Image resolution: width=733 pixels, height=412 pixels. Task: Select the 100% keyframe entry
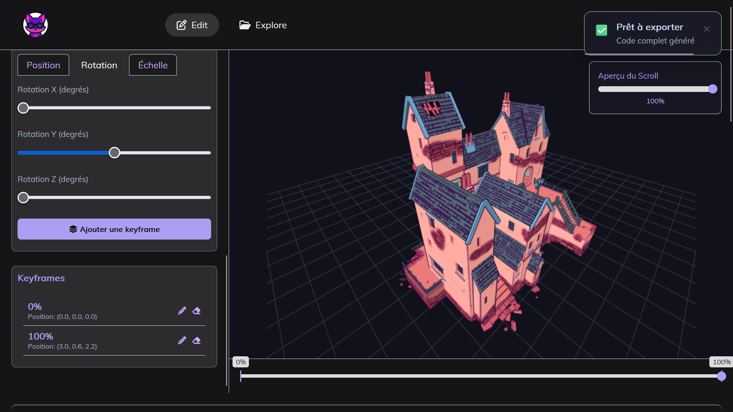pos(40,336)
